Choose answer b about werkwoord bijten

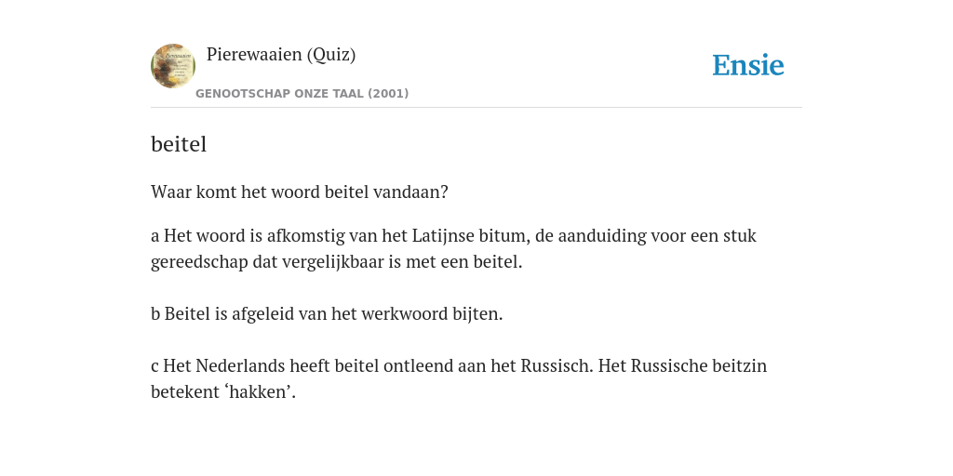[327, 314]
